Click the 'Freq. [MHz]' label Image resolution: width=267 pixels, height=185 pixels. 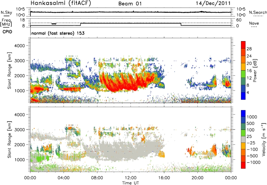point(6,23)
